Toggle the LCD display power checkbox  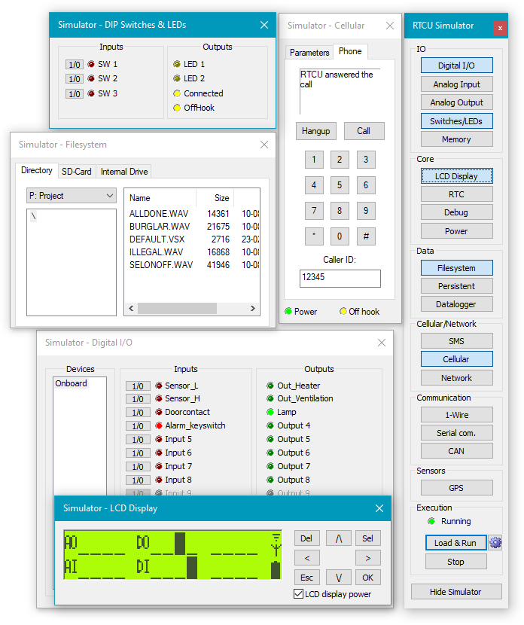(x=299, y=594)
